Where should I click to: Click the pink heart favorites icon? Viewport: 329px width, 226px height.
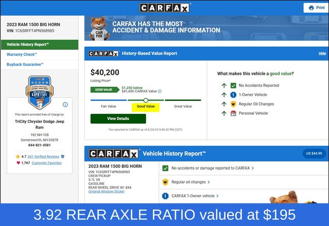pyautogui.click(x=19, y=163)
